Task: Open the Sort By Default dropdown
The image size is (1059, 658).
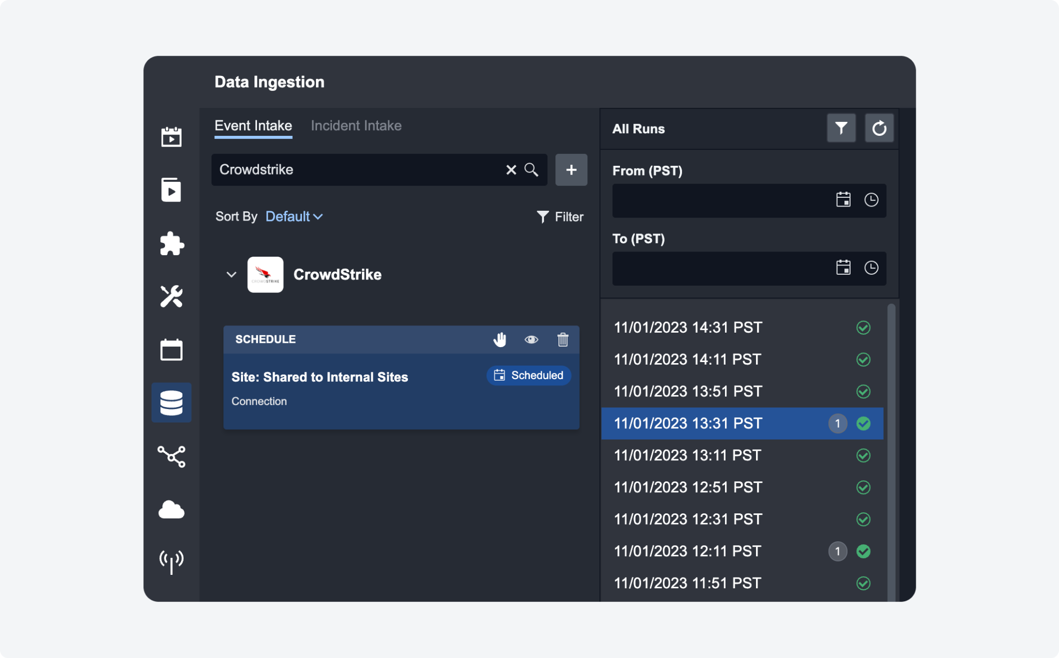Action: click(294, 216)
